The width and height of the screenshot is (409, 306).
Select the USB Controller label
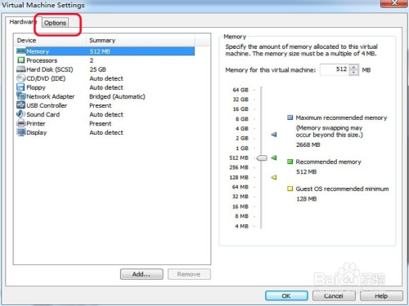47,105
